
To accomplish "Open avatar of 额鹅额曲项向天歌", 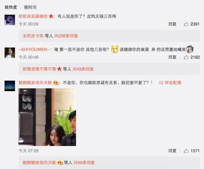I will (10, 86).
